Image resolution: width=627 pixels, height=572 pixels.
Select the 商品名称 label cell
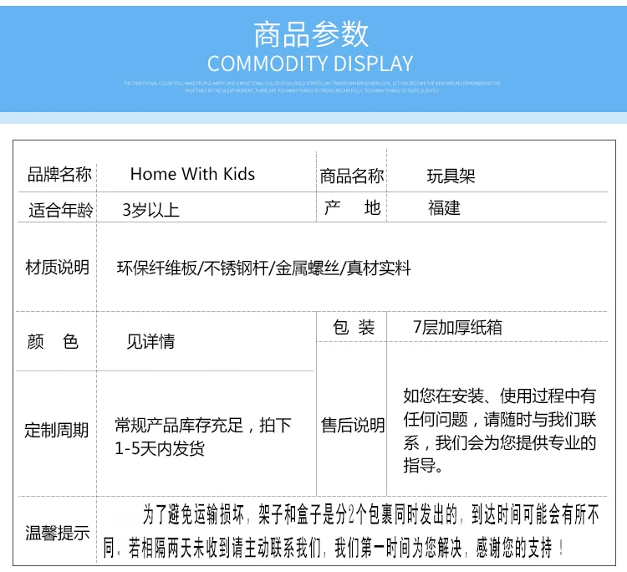351,176
